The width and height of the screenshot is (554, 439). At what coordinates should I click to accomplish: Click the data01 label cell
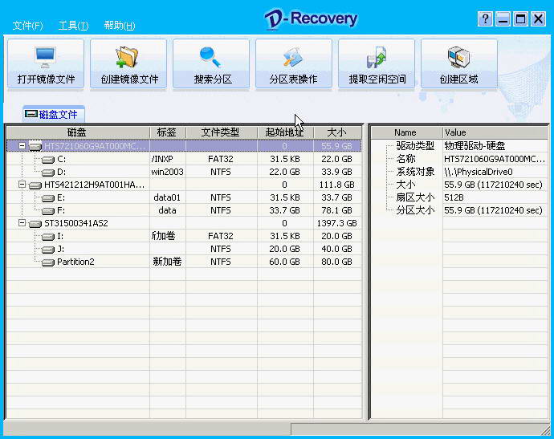coord(167,197)
